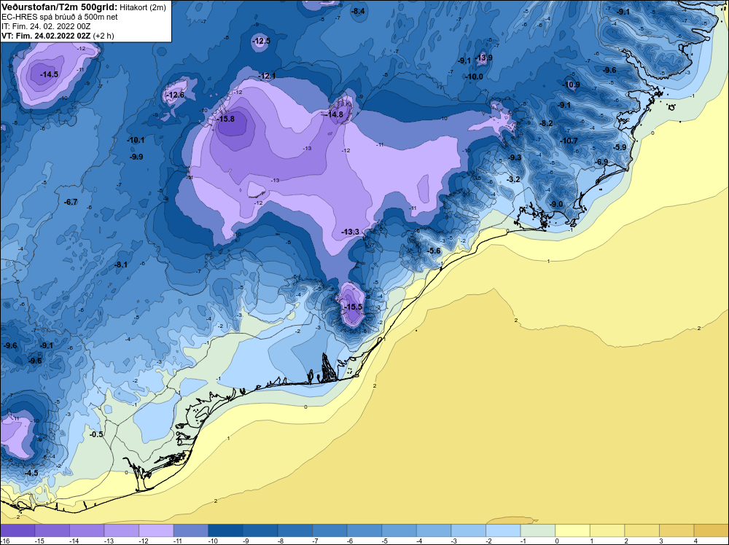Click the -5.6 temperature label
Image resolution: width=729 pixels, height=545 pixels.
coord(433,251)
